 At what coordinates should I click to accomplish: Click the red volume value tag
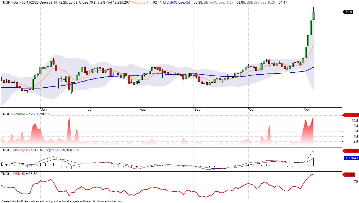[x=351, y=115]
